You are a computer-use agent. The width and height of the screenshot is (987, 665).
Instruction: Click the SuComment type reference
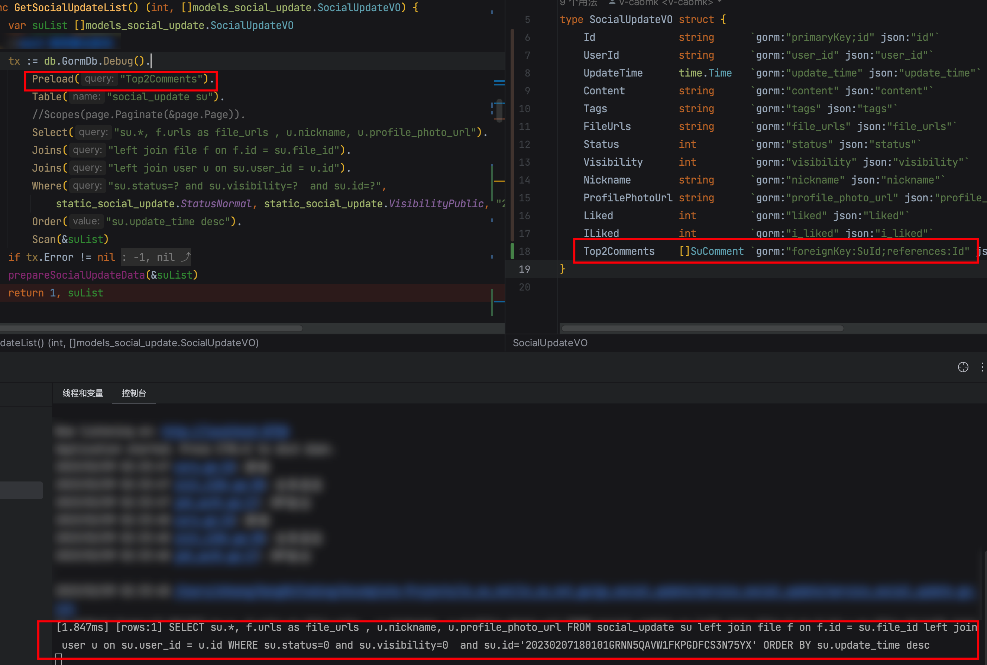click(x=717, y=251)
